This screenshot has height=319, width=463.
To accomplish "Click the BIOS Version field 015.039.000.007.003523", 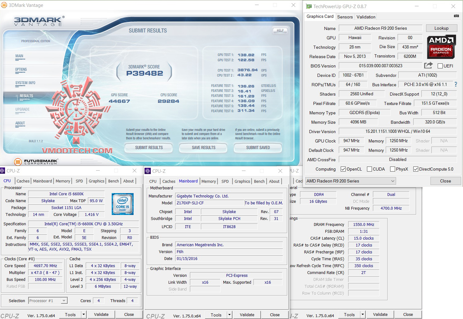I will click(x=381, y=66).
